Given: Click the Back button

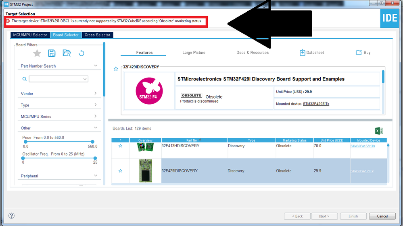Looking at the screenshot, I should [297, 216].
